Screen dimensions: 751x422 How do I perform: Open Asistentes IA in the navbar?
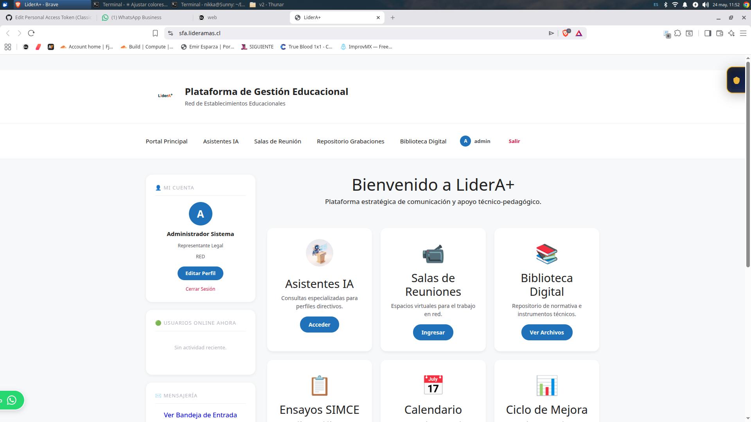221,141
